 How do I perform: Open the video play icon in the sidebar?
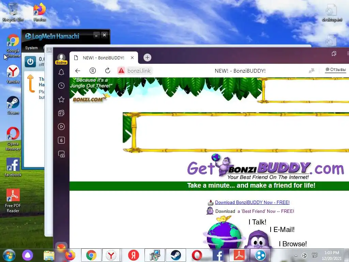(61, 127)
